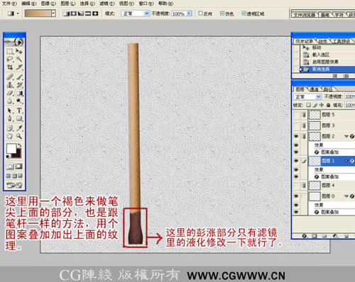Screen dimensions: 355x282
Task: Select the Shape tool
Action: click(19, 118)
